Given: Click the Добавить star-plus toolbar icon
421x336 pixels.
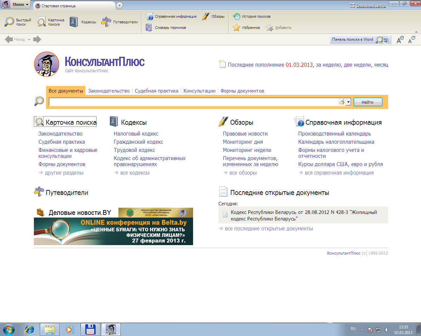Looking at the screenshot, I should point(269,28).
